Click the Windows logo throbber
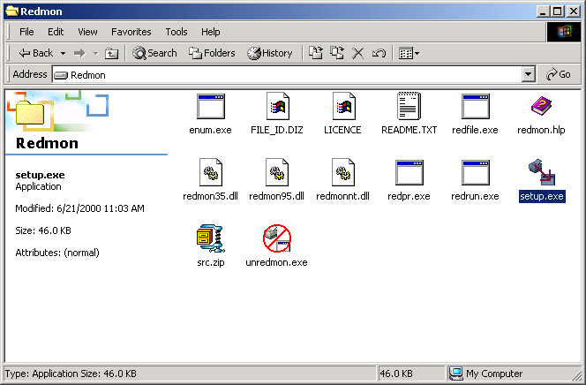Image resolution: width=586 pixels, height=385 pixels. click(564, 32)
